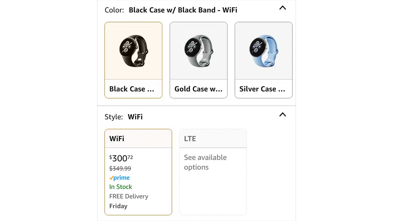
Task: Click the 'Style: WiFi' section heading
Action: [x=124, y=117]
